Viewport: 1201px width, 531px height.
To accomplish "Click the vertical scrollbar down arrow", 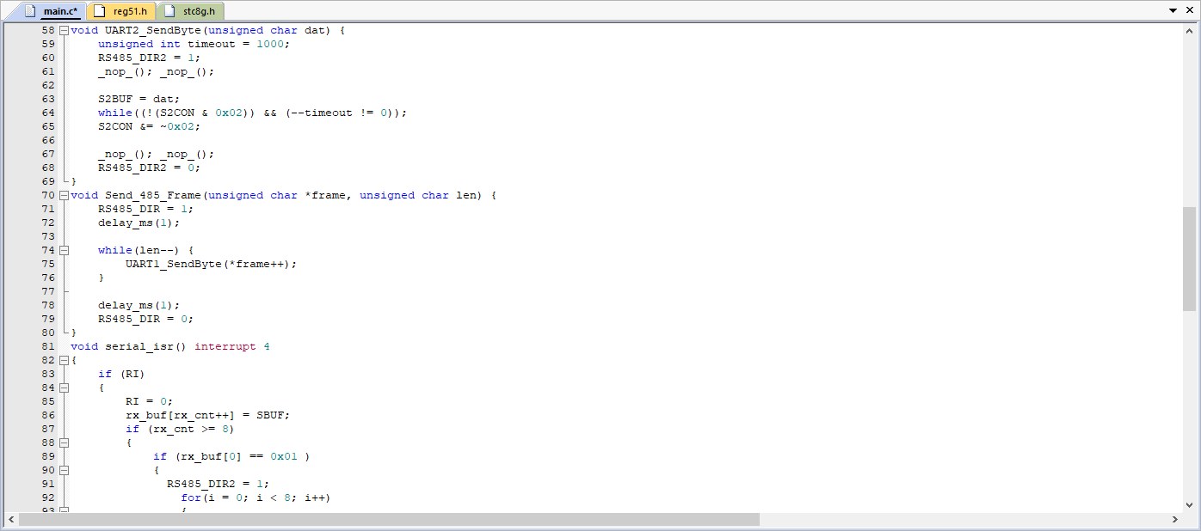I will coord(1189,505).
